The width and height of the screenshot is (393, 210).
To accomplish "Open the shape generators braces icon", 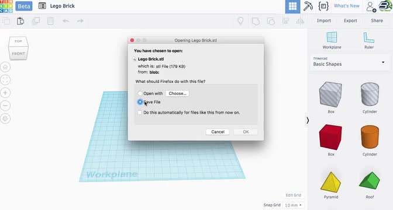I will [323, 6].
